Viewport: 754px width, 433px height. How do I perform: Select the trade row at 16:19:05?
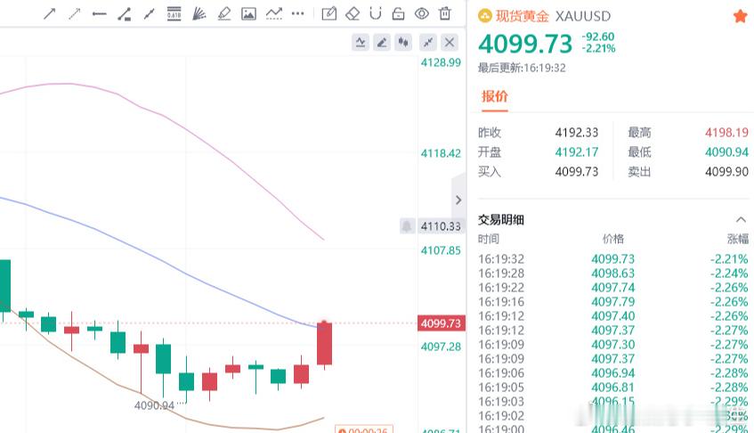613,388
